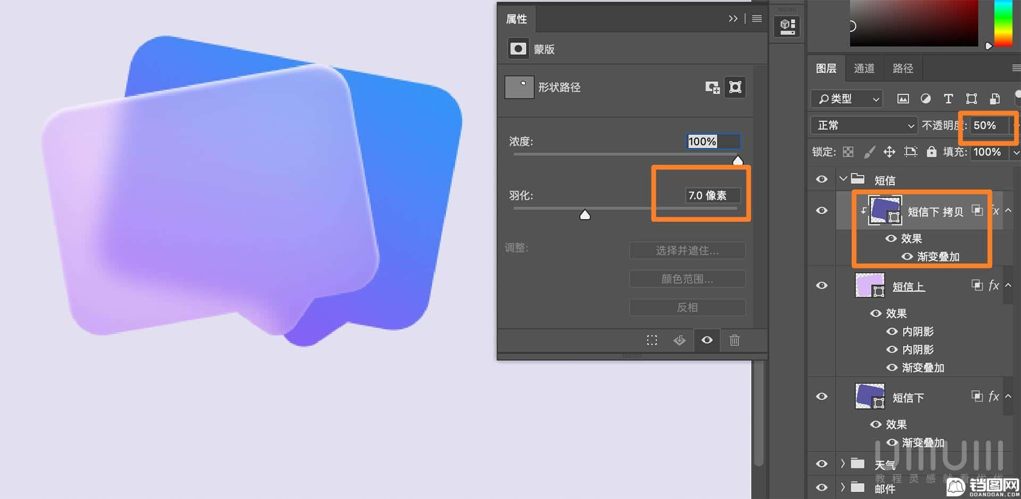Viewport: 1021px width, 499px height.
Task: Toggle 效果 eye under 短信下 拷贝
Action: click(x=891, y=239)
